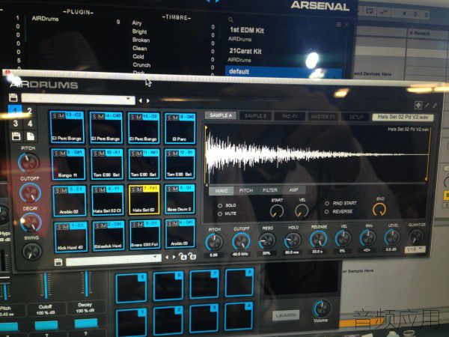
Task: Select previous pad preset arrow below pads
Action: pos(167,258)
